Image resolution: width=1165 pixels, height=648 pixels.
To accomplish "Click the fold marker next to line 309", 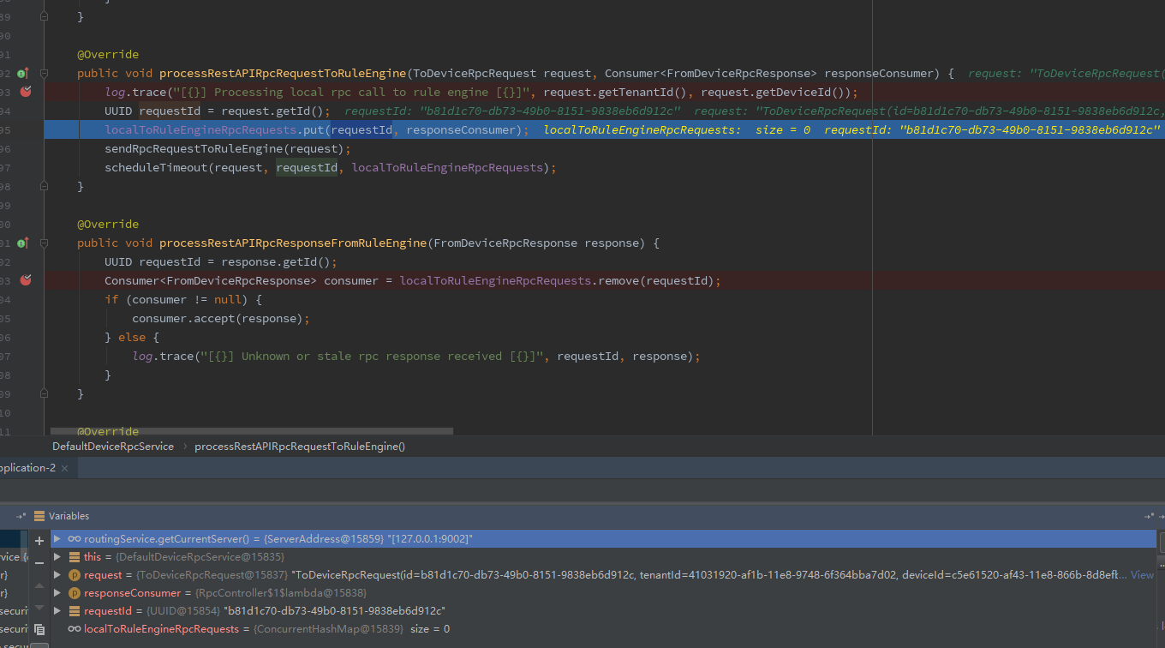I will [x=44, y=393].
